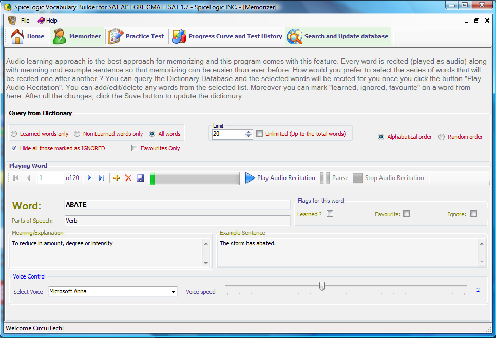
Task: Minimize the inner Memorizer child window
Action: tap(466, 21)
